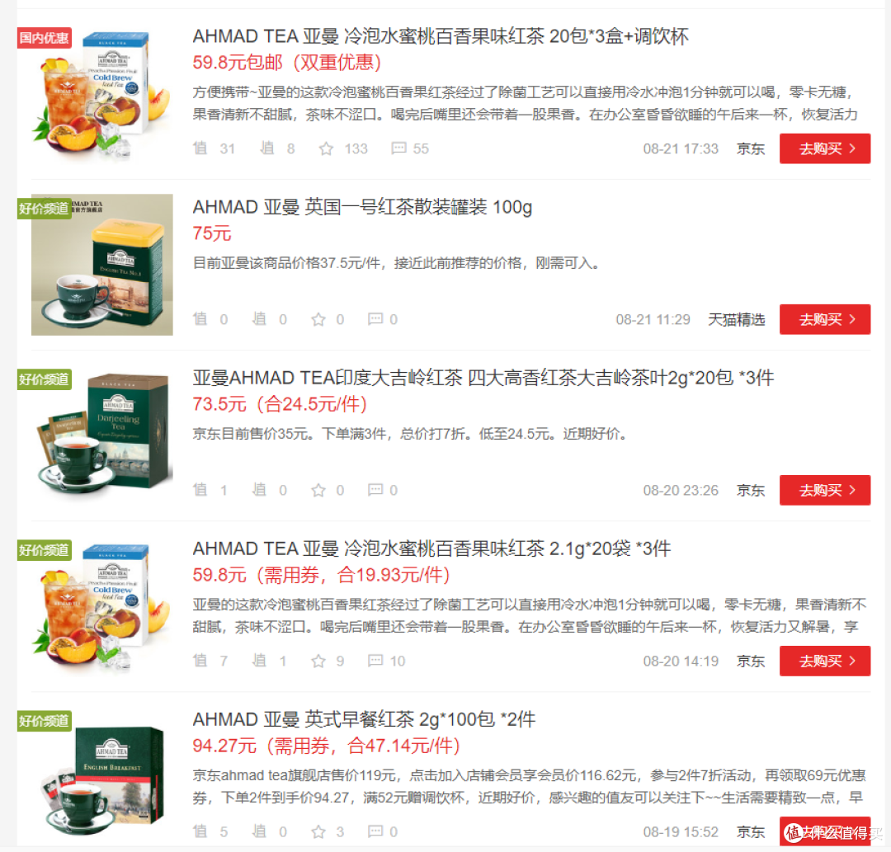This screenshot has width=891, height=852.
Task: Click 去购买 for the 59.8元包邮 deal
Action: tap(824, 148)
